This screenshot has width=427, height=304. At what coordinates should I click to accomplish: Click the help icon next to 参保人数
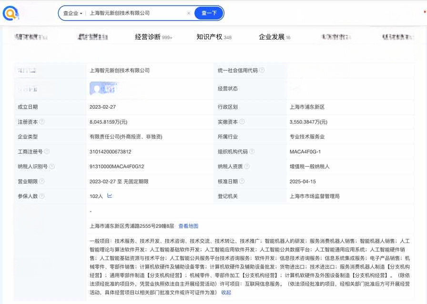42,196
